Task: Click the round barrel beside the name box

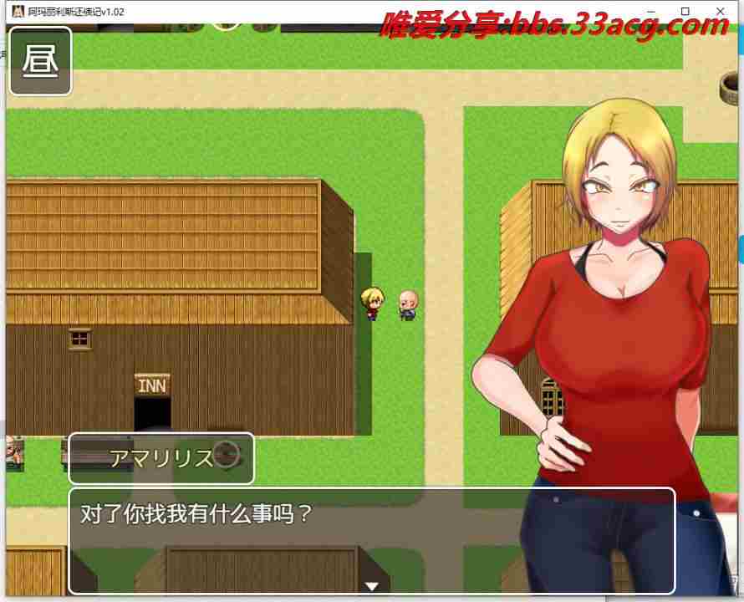Action: coord(226,455)
